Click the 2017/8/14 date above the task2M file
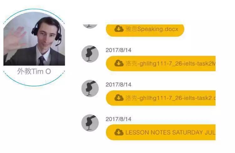Screen dimensions: 235x153 (x=118, y=50)
